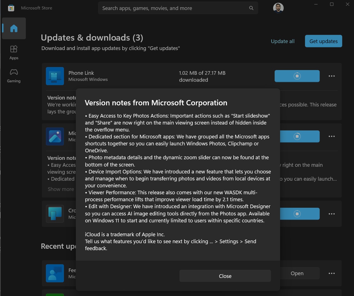Pause the Phone Link download
Viewport: 354px width, 296px height.
[297, 76]
